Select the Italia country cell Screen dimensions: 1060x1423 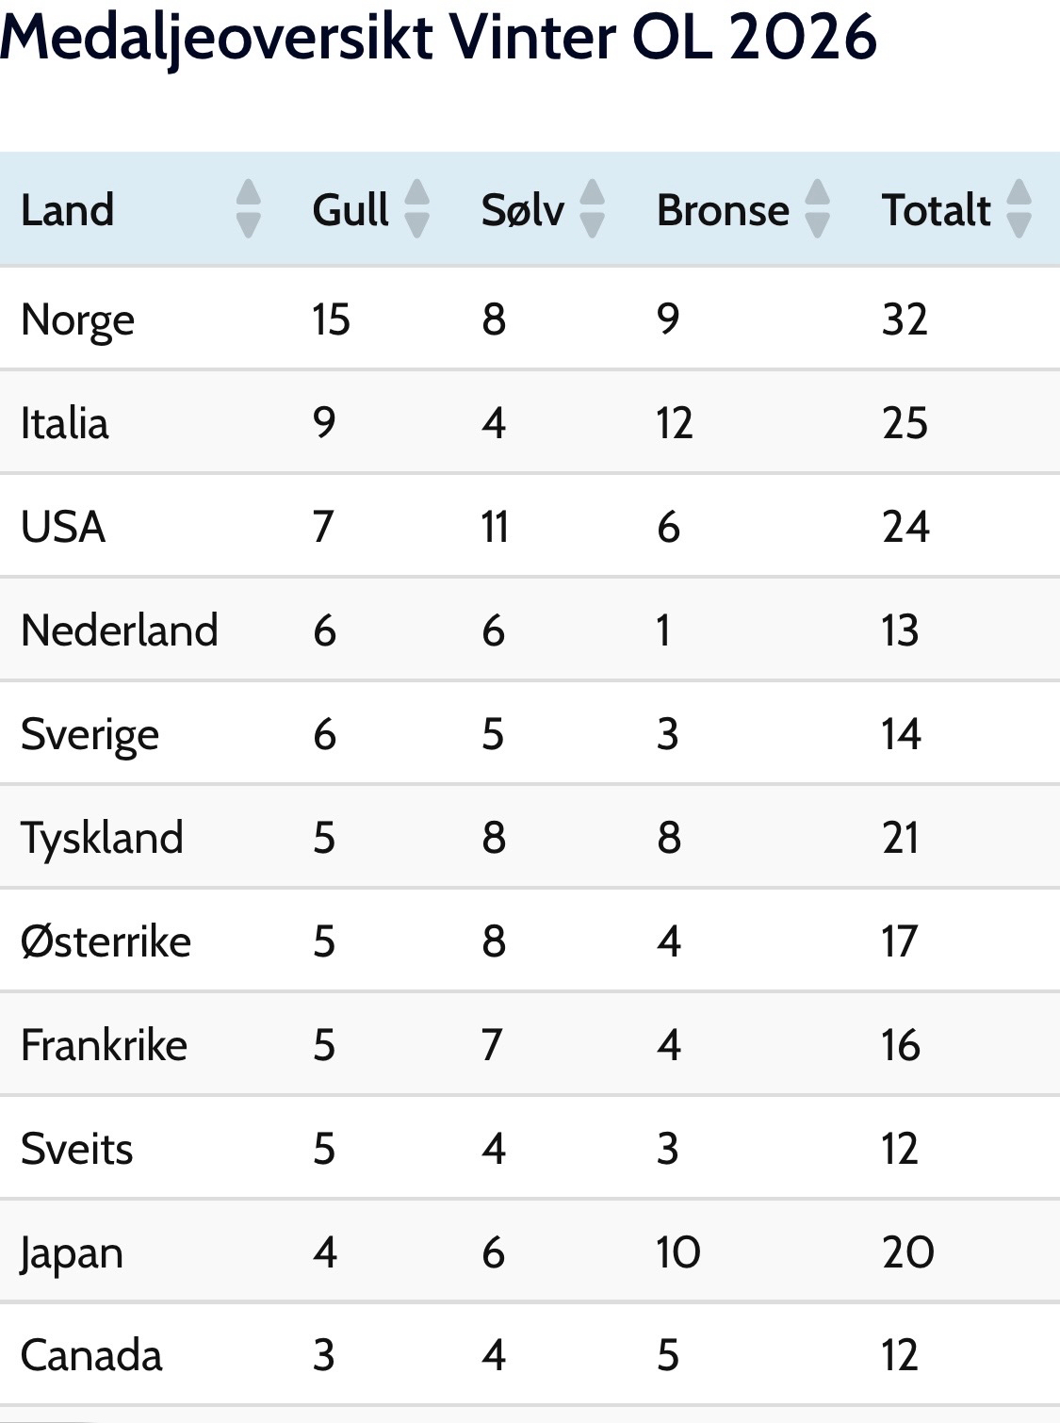pos(64,423)
